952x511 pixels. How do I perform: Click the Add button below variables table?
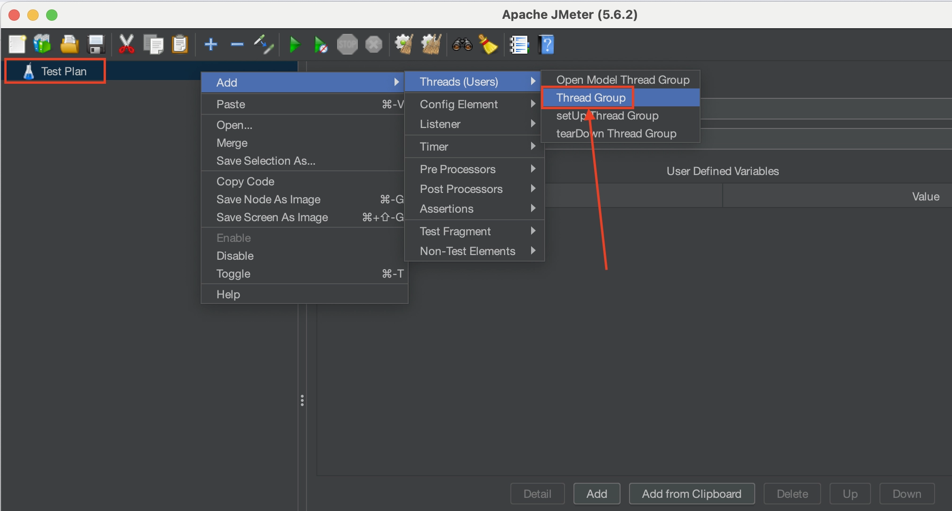pyautogui.click(x=597, y=494)
